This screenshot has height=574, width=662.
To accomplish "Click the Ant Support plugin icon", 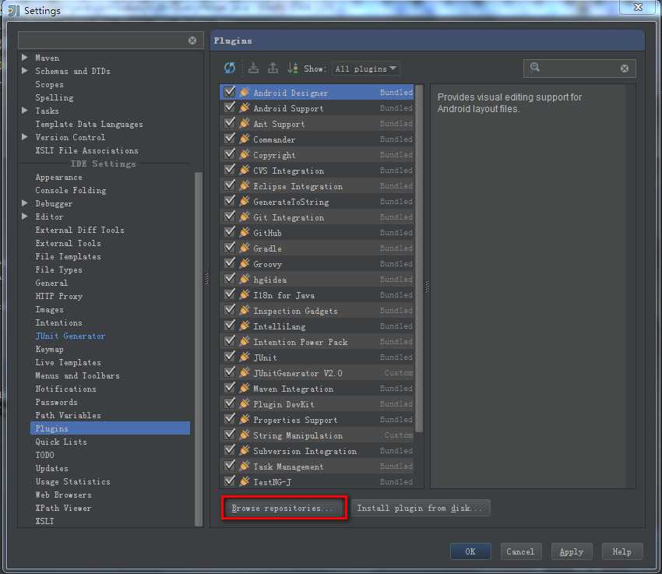I will 245,124.
